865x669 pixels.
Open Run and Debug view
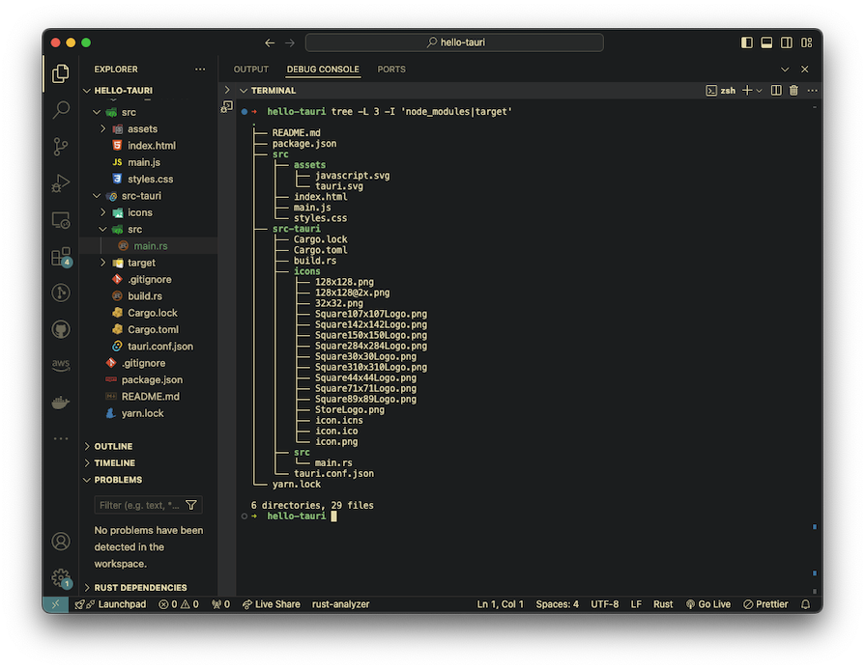click(61, 183)
